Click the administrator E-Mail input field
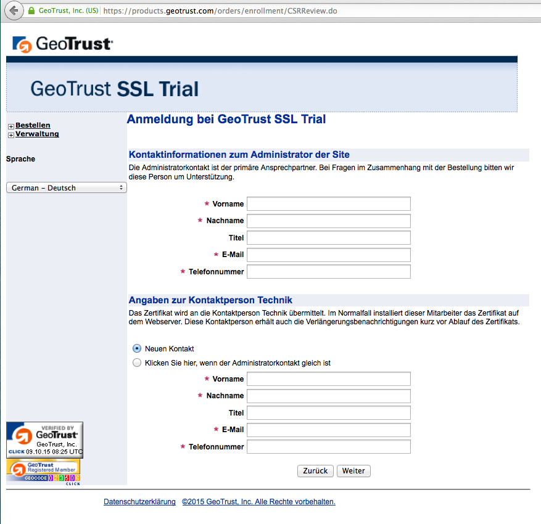The width and height of the screenshot is (541, 524). click(328, 255)
